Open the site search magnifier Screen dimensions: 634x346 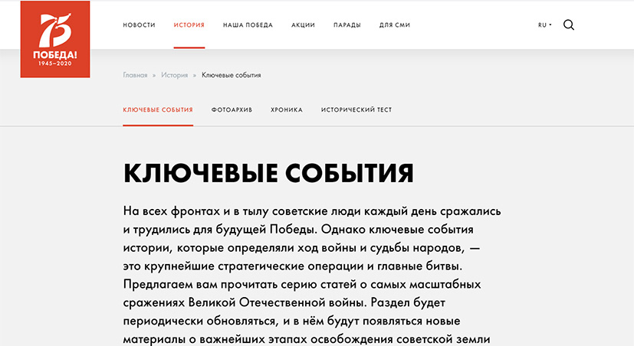click(x=569, y=25)
